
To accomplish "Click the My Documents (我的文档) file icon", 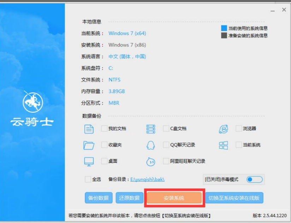I will coord(89,129).
